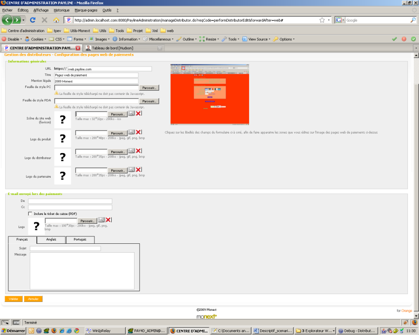This screenshot has height=335, width=419.
Task: Click the red error indicator icon in toolbar
Action: 404,39
